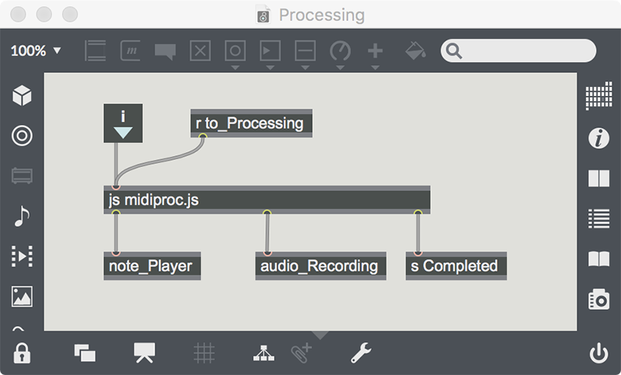
Task: Select the note_Player object box
Action: click(152, 266)
